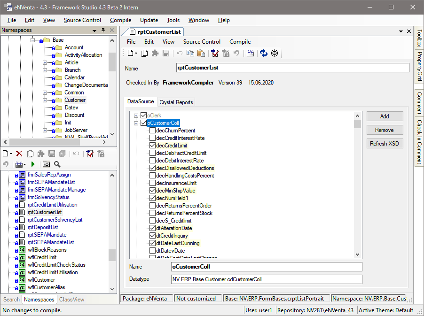
Task: Expand the Branch folder
Action: (45, 70)
